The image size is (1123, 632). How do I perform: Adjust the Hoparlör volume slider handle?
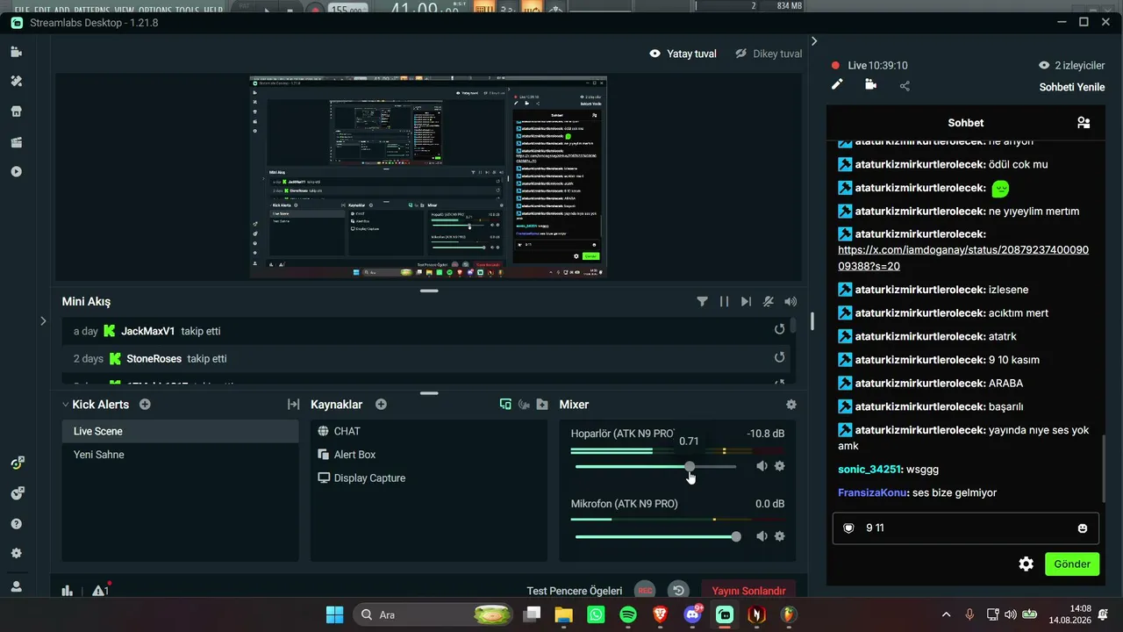(x=690, y=466)
